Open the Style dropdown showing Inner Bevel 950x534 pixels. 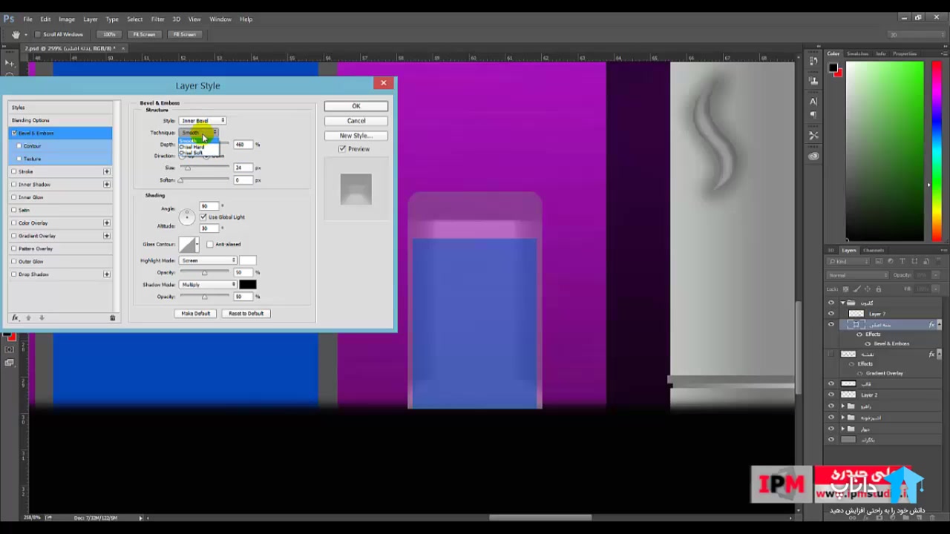tap(203, 120)
